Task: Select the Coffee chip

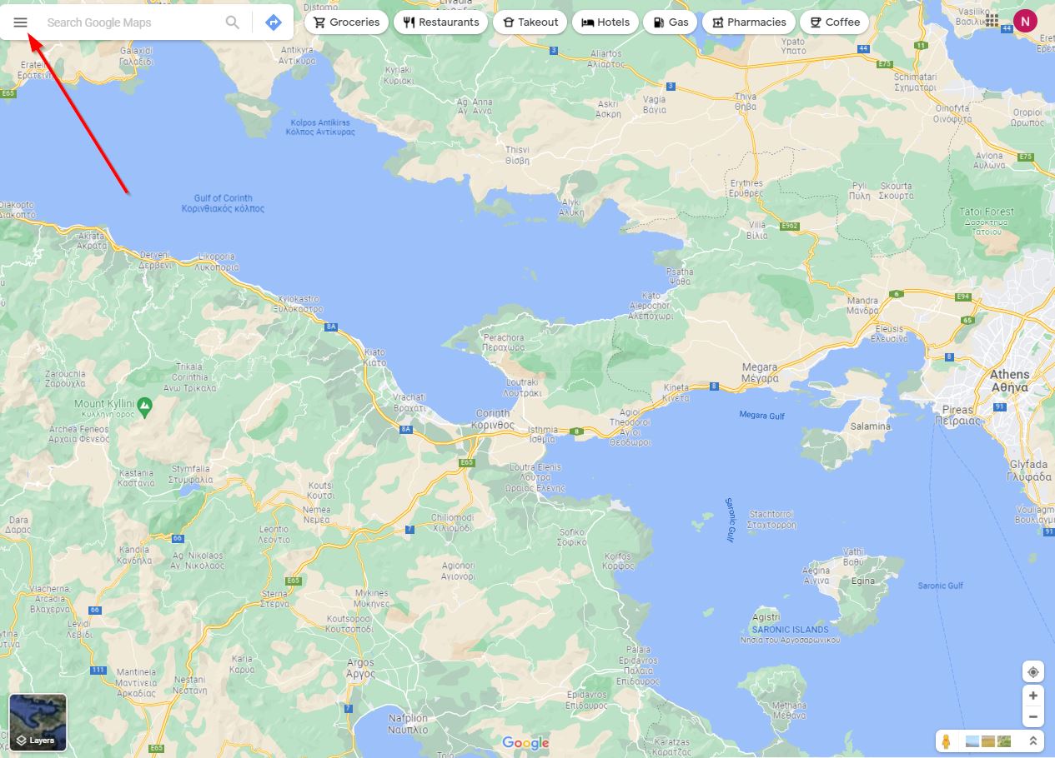Action: (x=834, y=22)
